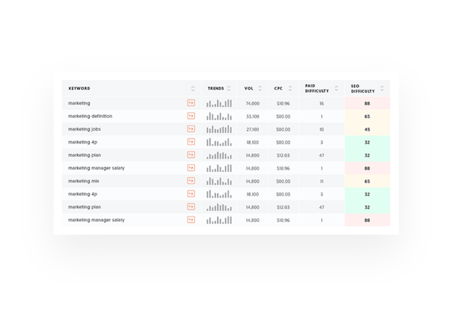The height and width of the screenshot is (316, 468).
Task: Open the arrow icon for keyword 'marketing definition'
Action: click(191, 116)
